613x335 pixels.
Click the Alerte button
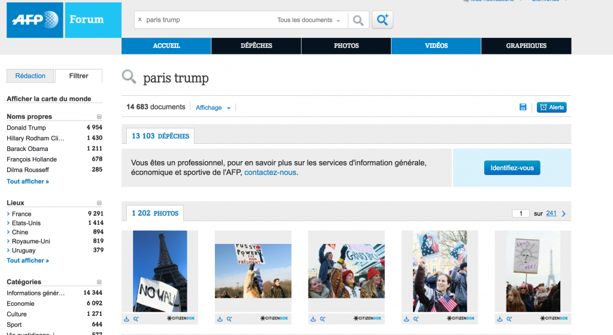point(551,107)
